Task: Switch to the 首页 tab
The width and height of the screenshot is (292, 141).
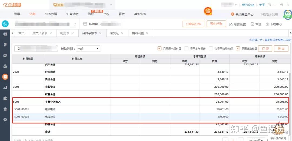Action: 21,33
